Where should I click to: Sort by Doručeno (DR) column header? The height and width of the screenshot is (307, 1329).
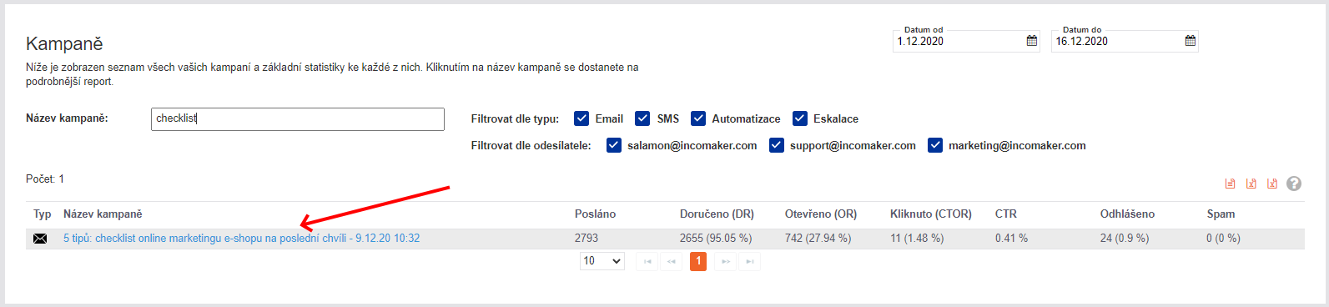coord(717,214)
